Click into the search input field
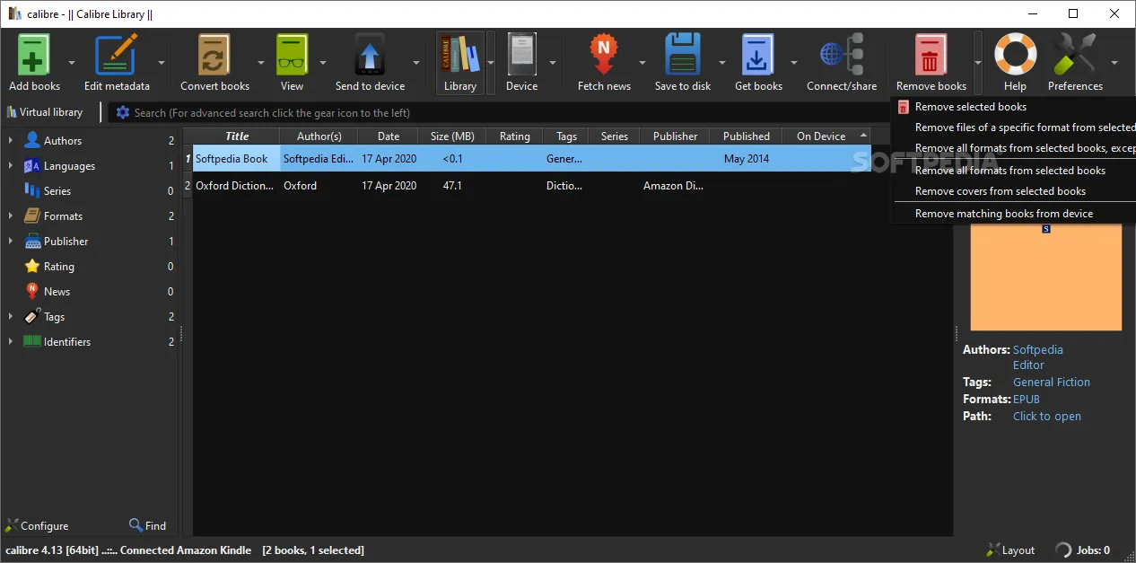Screen dimensions: 1136x563 (502, 113)
